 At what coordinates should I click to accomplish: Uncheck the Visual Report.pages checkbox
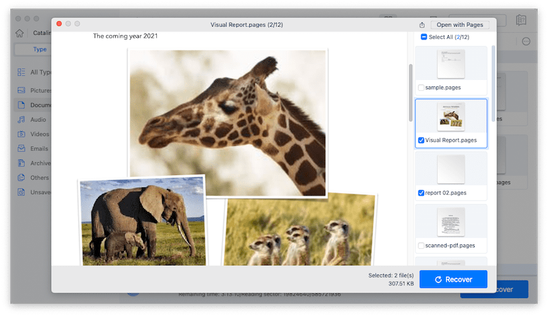[x=421, y=140]
